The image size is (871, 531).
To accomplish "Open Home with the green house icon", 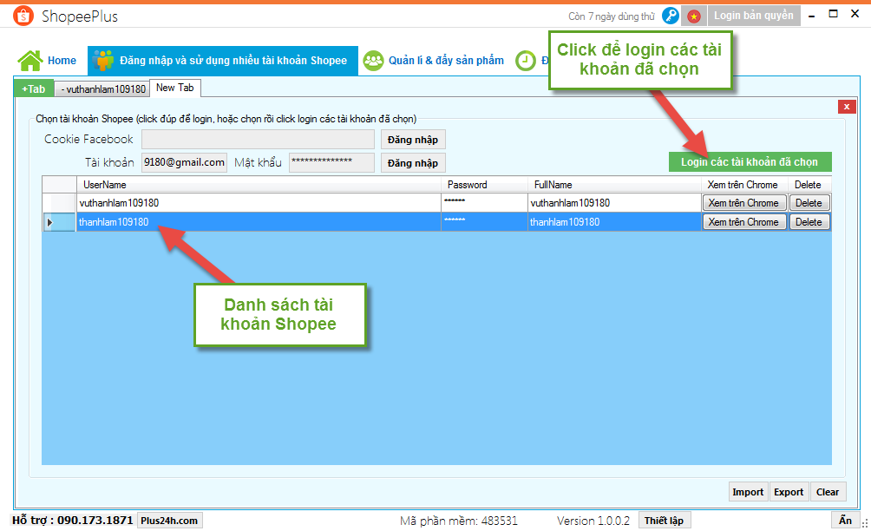I will pyautogui.click(x=30, y=61).
